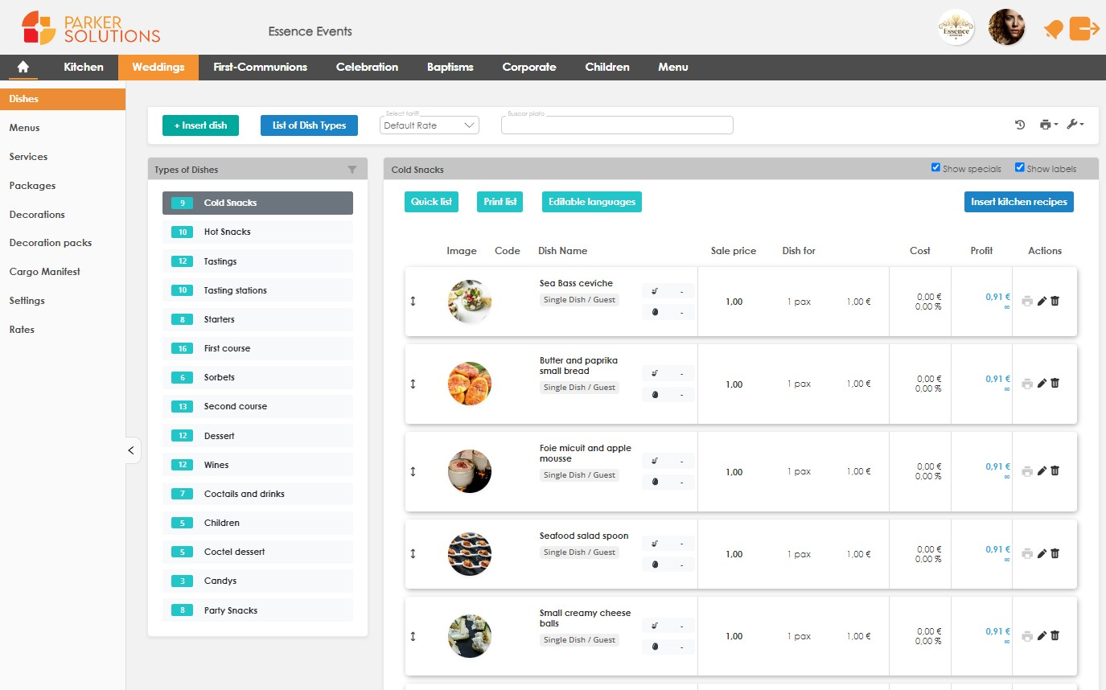Open the Menus section in the sidebar
This screenshot has width=1106, height=690.
coord(24,127)
